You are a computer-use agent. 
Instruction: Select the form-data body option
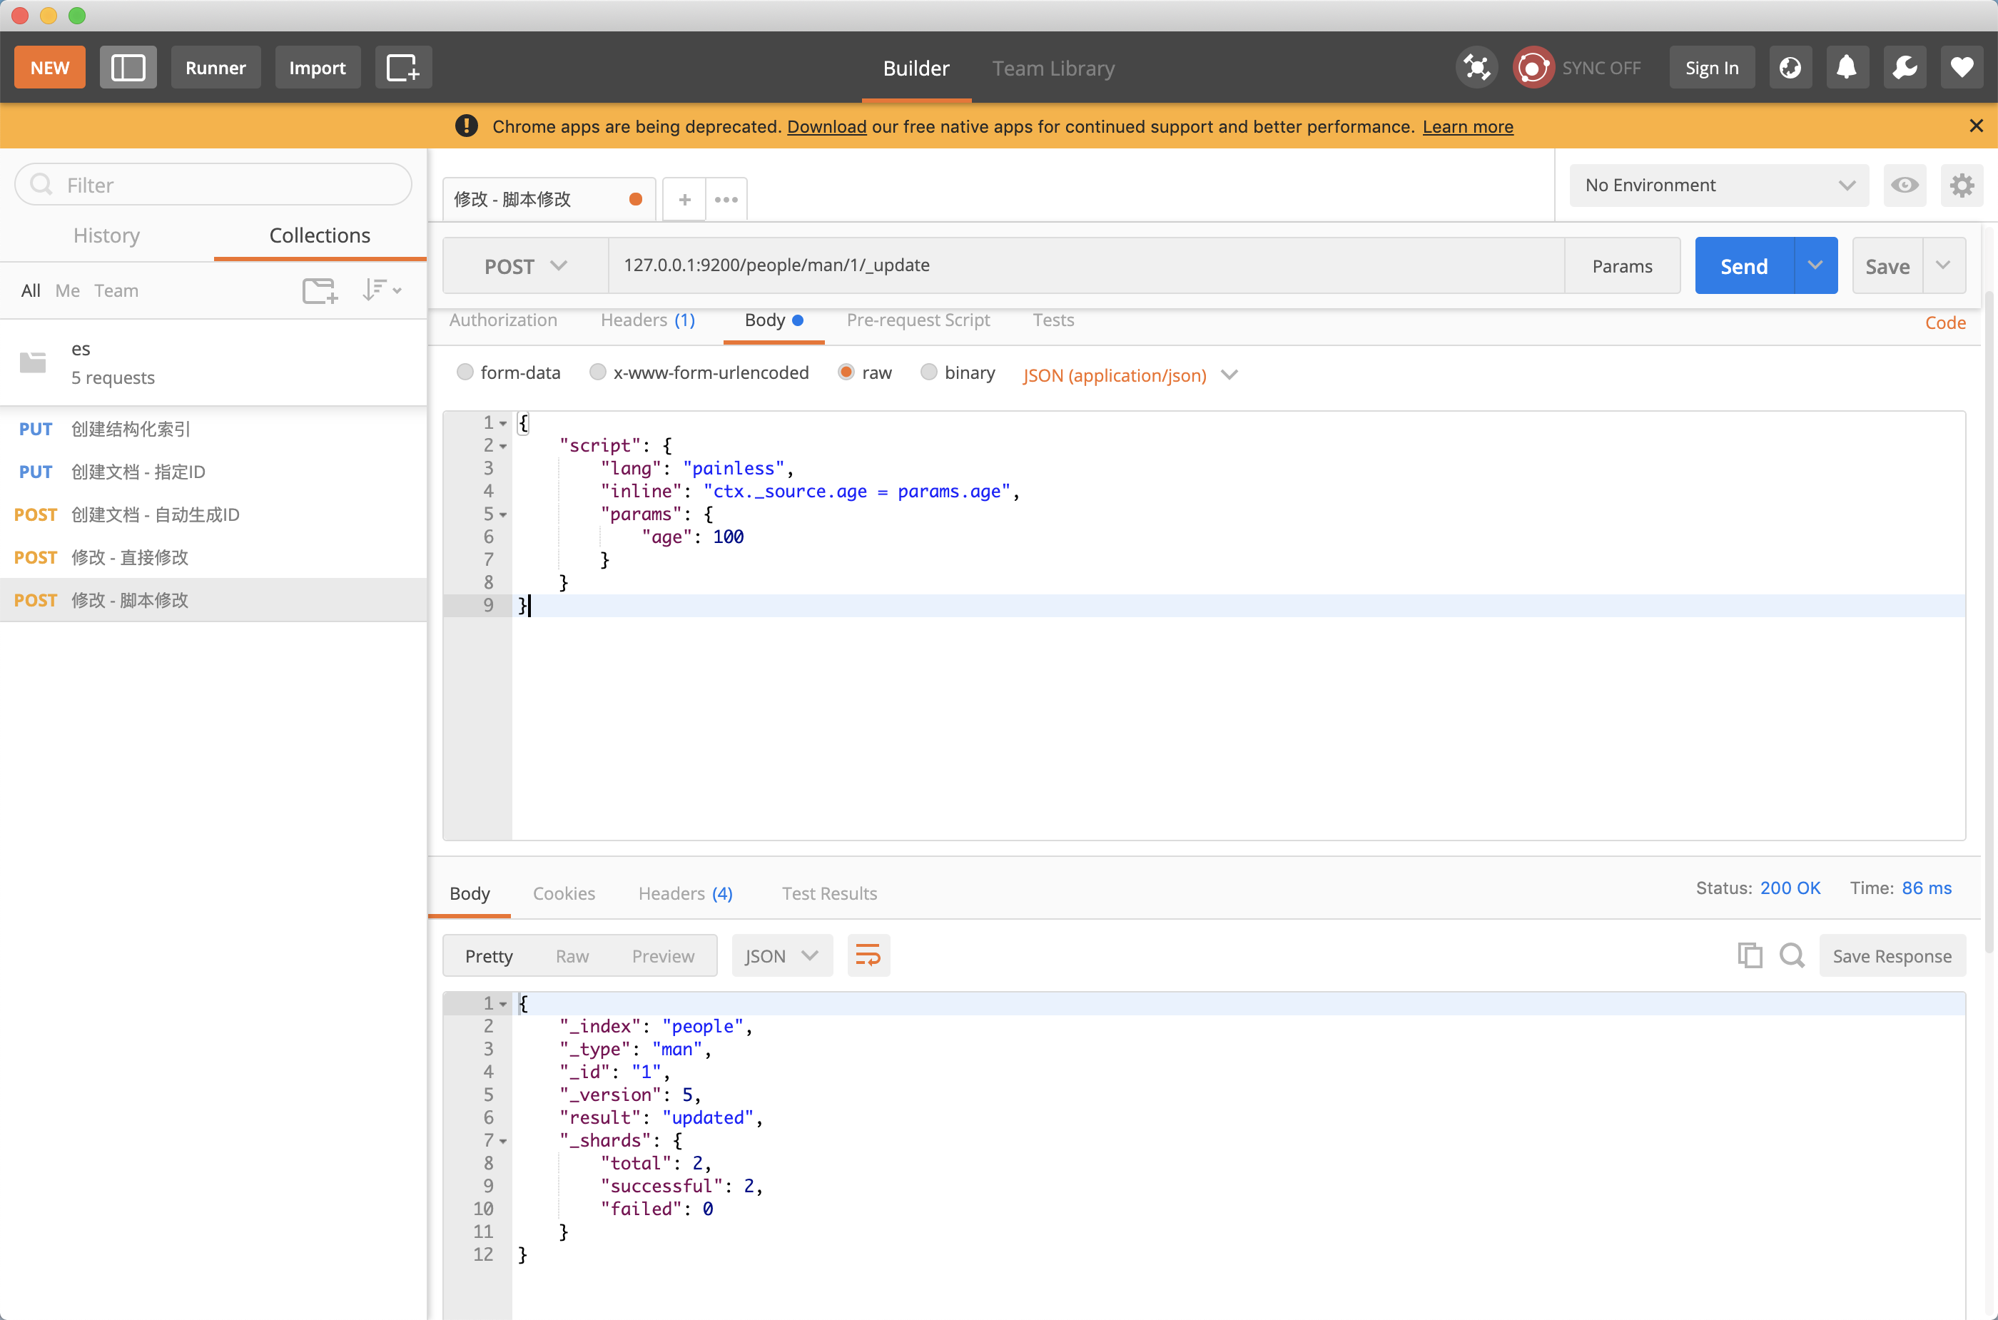[465, 372]
